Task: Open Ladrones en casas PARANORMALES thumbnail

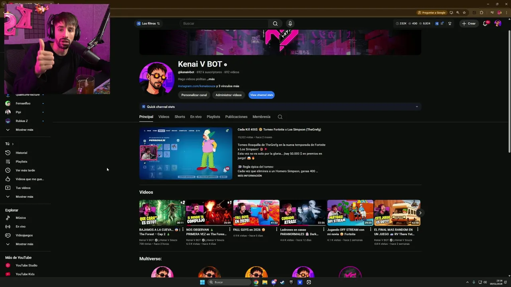Action: point(303,213)
